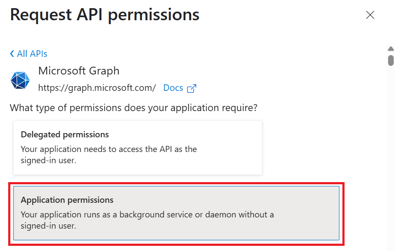
Task: Click the Delegated permissions title text
Action: (65, 135)
